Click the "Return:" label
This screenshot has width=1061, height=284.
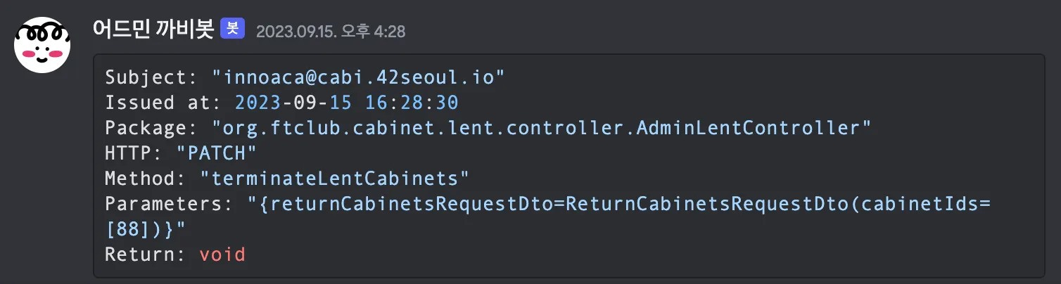pos(146,254)
